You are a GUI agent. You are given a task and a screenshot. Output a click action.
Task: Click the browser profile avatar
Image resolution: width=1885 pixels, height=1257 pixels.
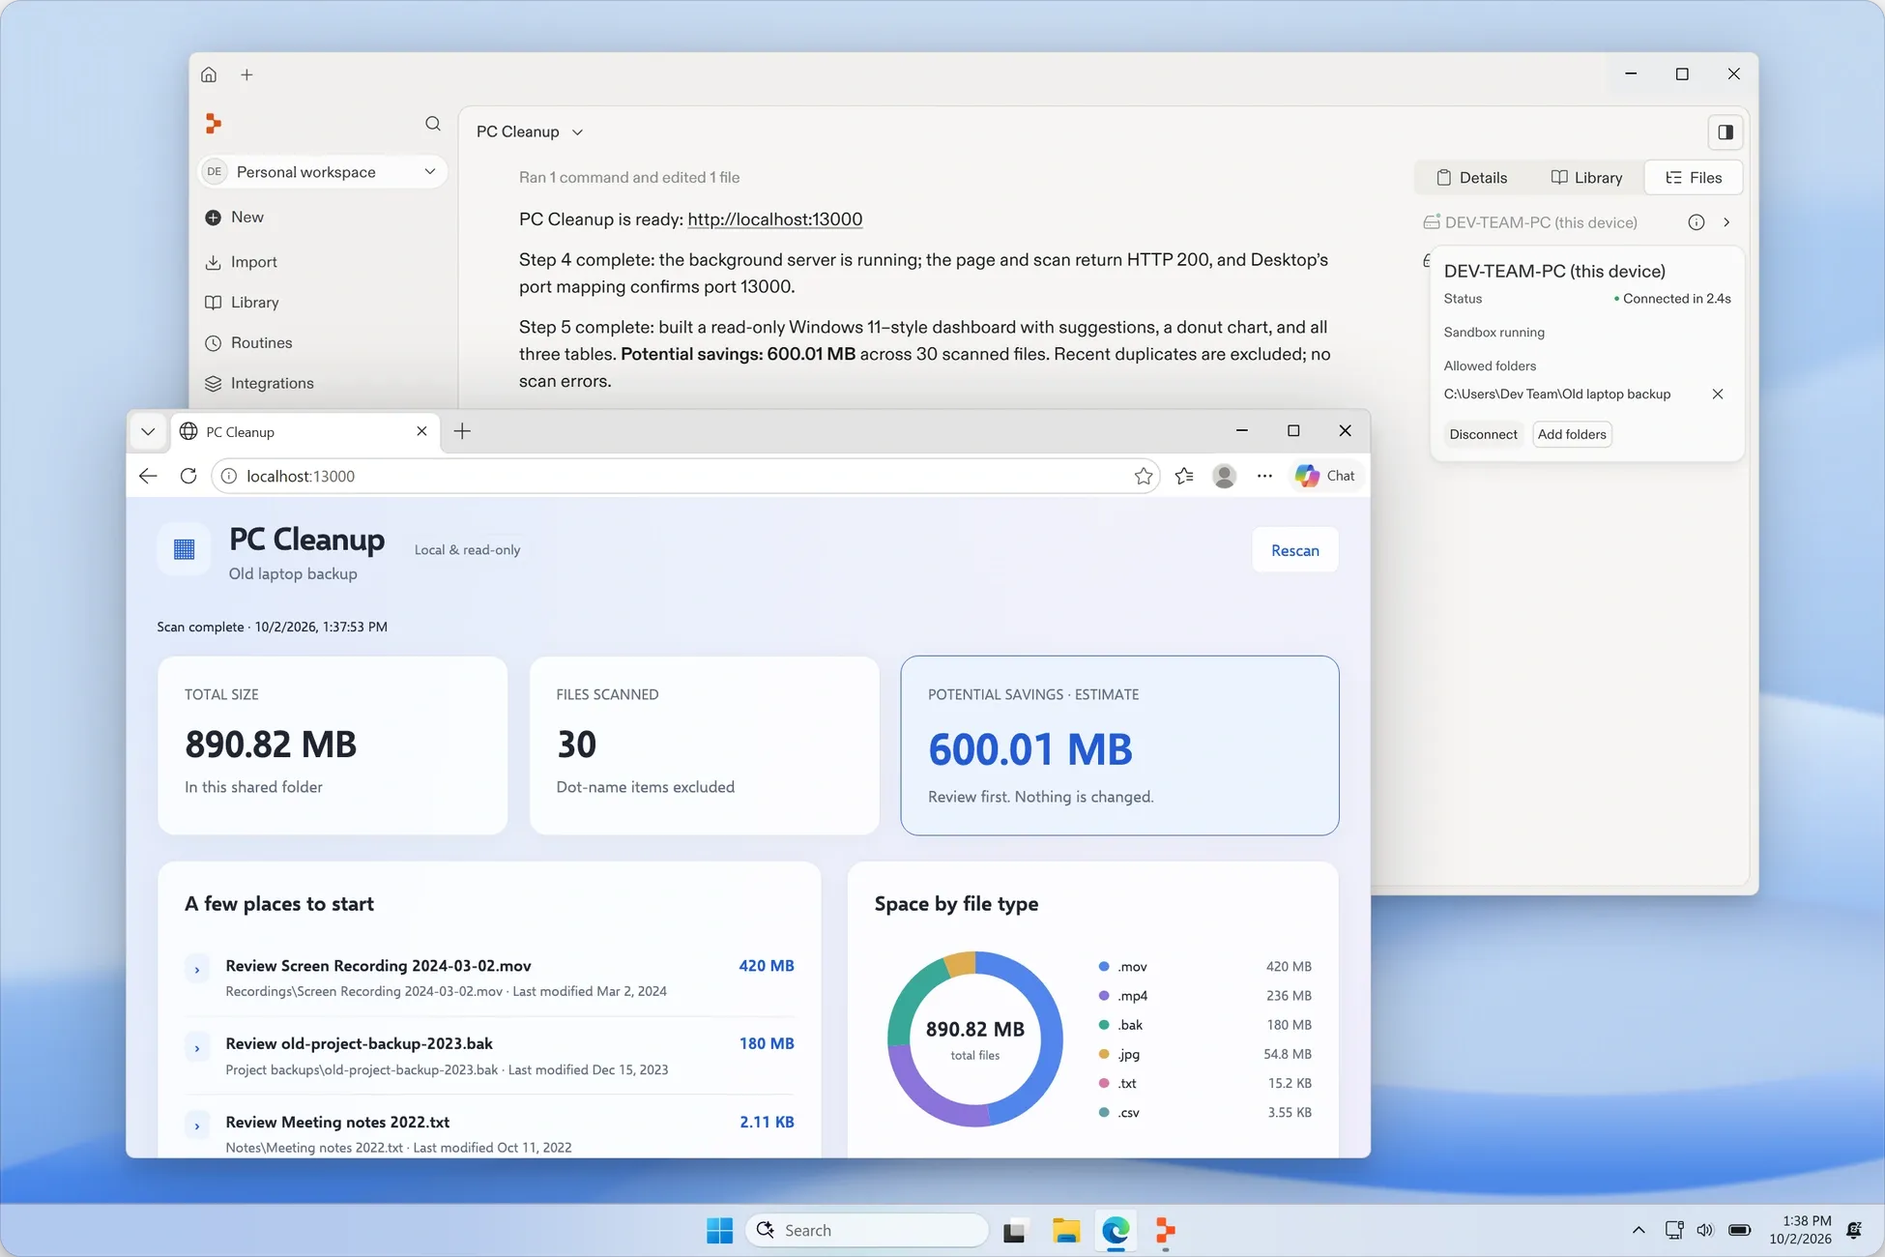coord(1225,476)
